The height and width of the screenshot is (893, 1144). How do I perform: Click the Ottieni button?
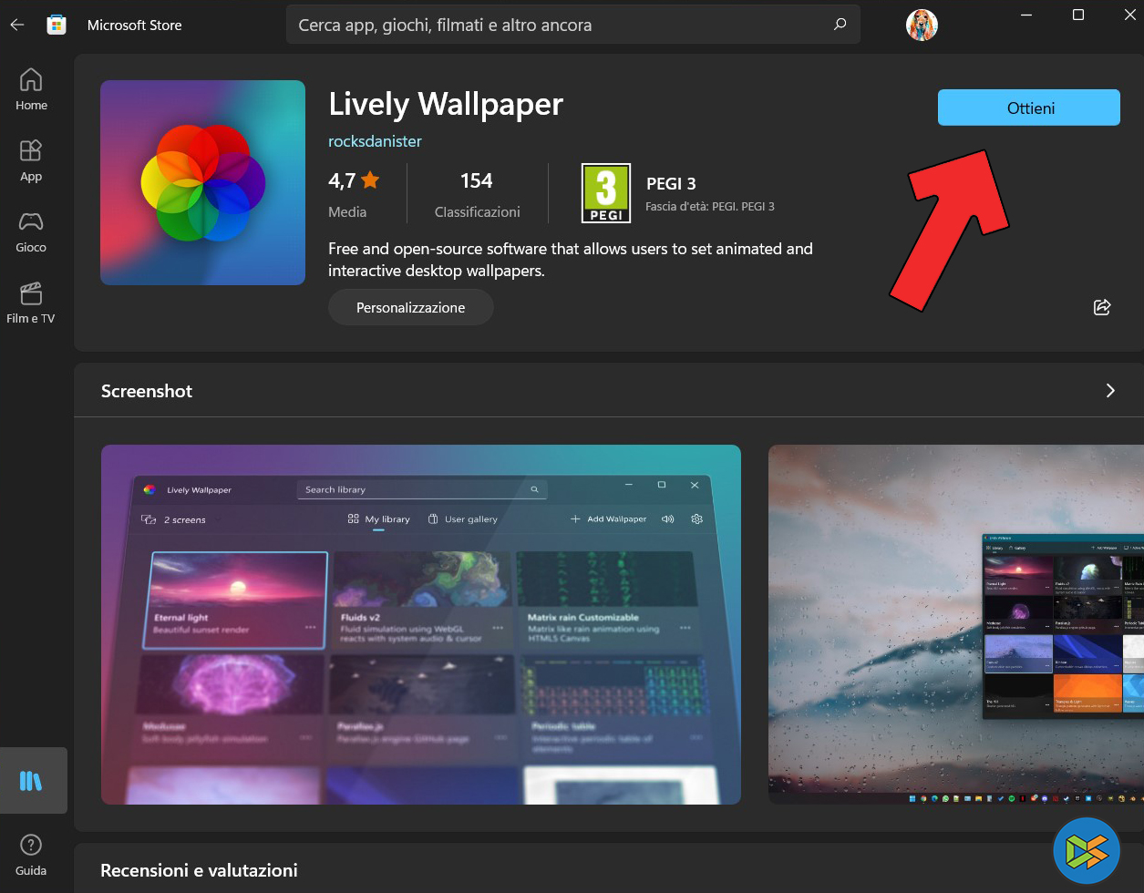click(x=1029, y=108)
